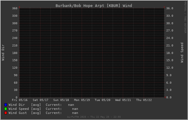Click the 21.0 value on right axis
The height and width of the screenshot is (120, 188).
170,46
